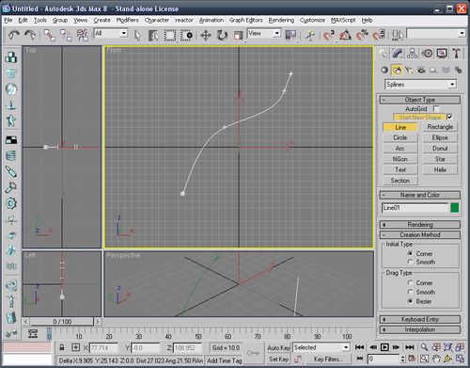Open the Selected key filter dropdown

pos(321,347)
